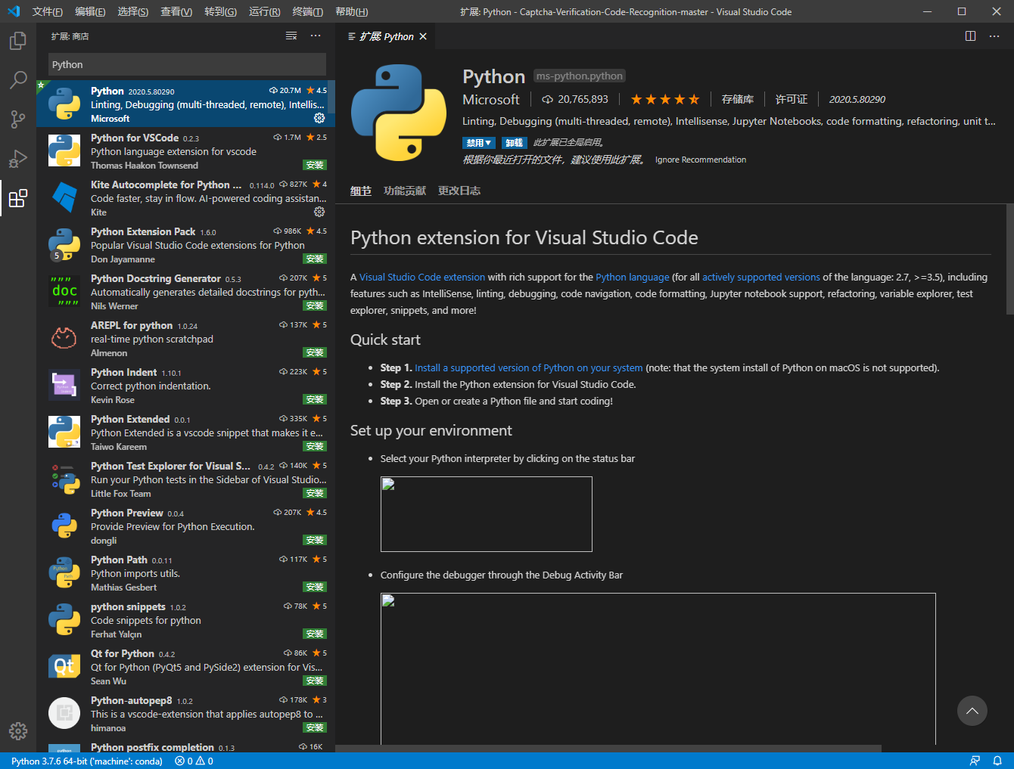
Task: Open the Run and Debug view
Action: tap(18, 159)
